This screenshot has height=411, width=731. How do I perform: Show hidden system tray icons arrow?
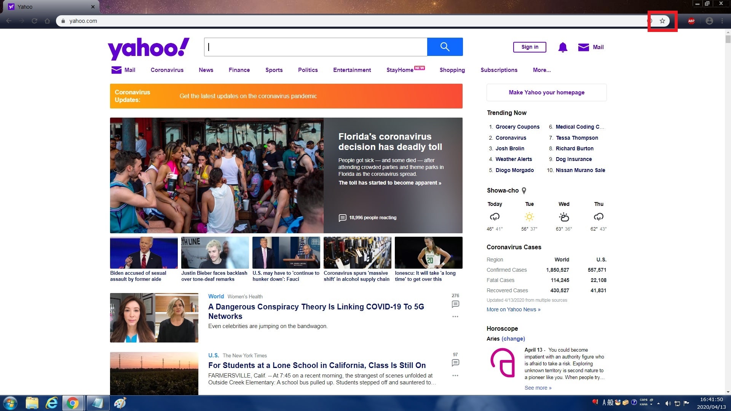tap(658, 403)
